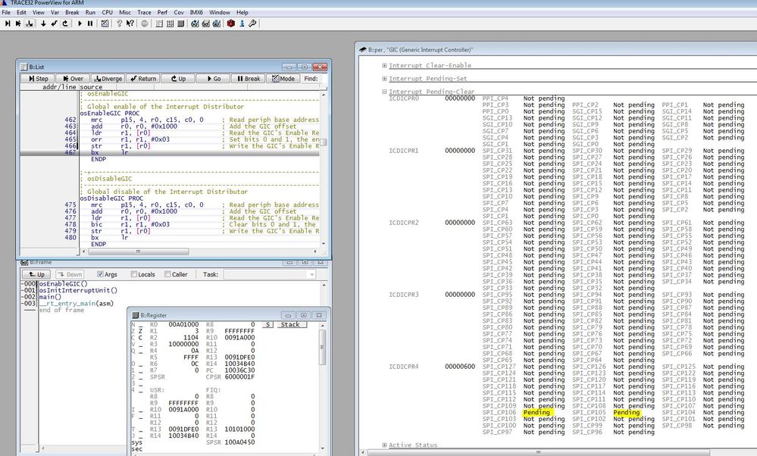Viewport: 757px width, 456px height.
Task: Open the register window icon in toolbar
Action: point(180,23)
